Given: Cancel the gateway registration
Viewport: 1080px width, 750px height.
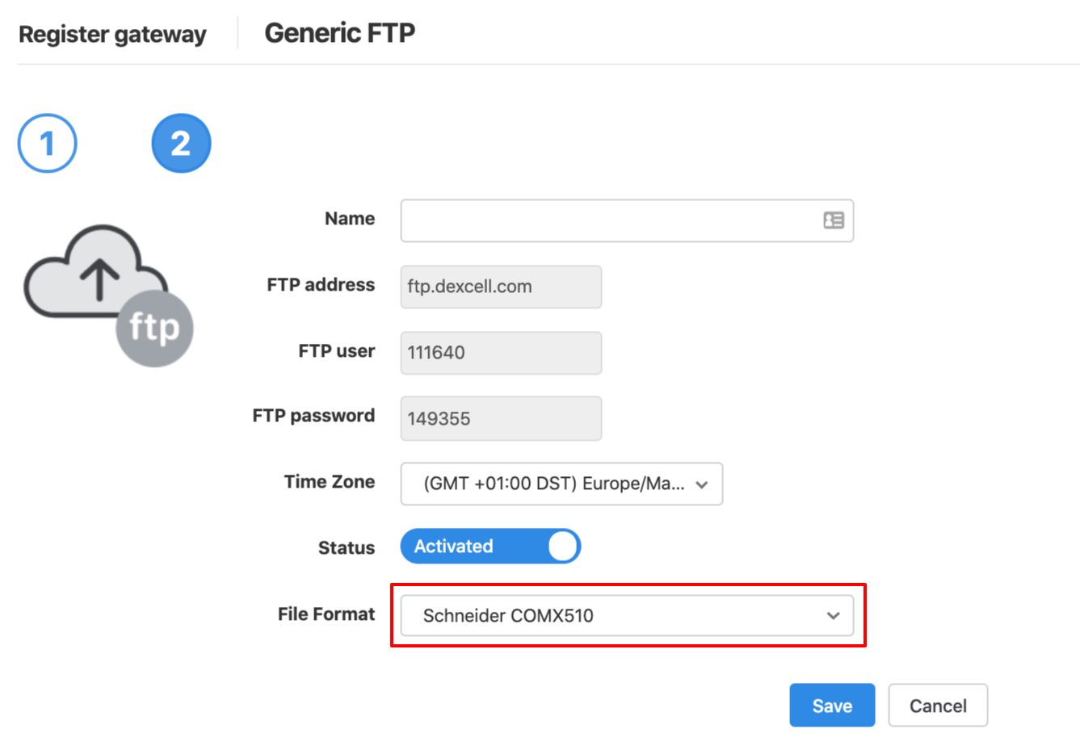Looking at the screenshot, I should click(938, 706).
